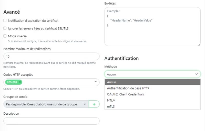
Task: Toggle ignore SSL/TLS certificate errors checkbox
Action: (5, 28)
